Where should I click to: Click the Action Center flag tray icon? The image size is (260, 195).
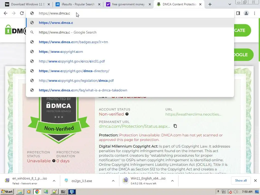[230, 192]
